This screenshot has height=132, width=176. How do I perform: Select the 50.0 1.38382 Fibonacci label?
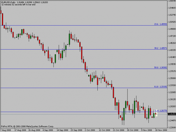click(x=161, y=68)
